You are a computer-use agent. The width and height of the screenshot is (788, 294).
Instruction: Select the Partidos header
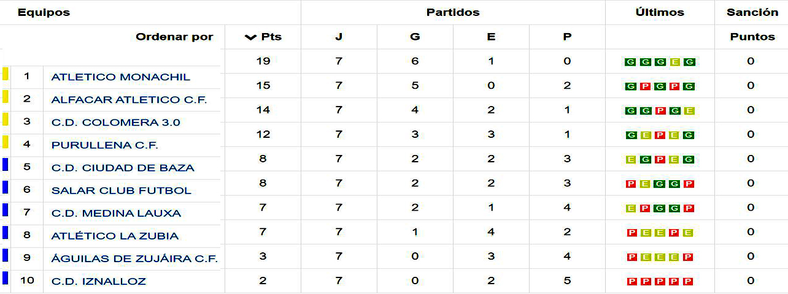pos(453,12)
